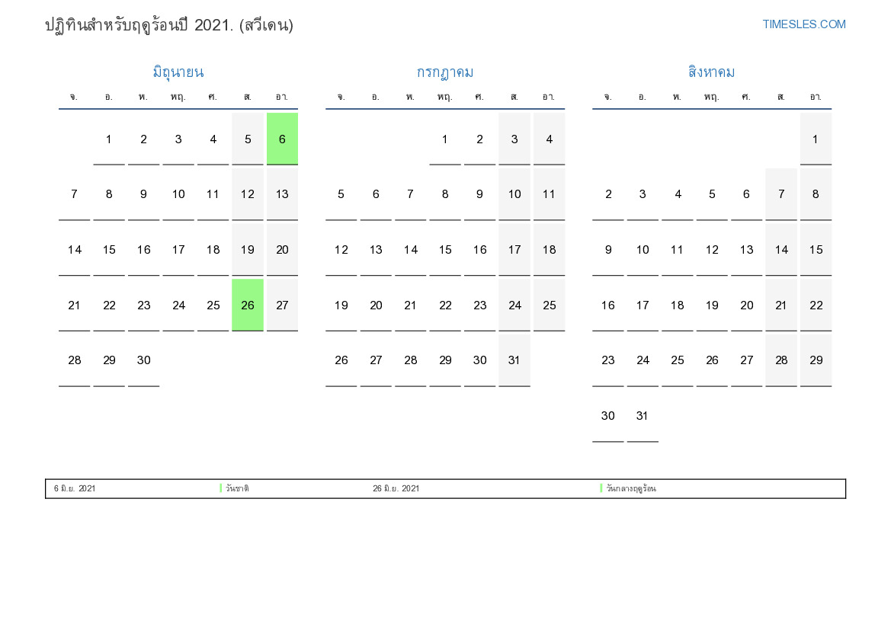
Task: Click the วันกลางฤดูร้อน holiday label
Action: (x=631, y=488)
